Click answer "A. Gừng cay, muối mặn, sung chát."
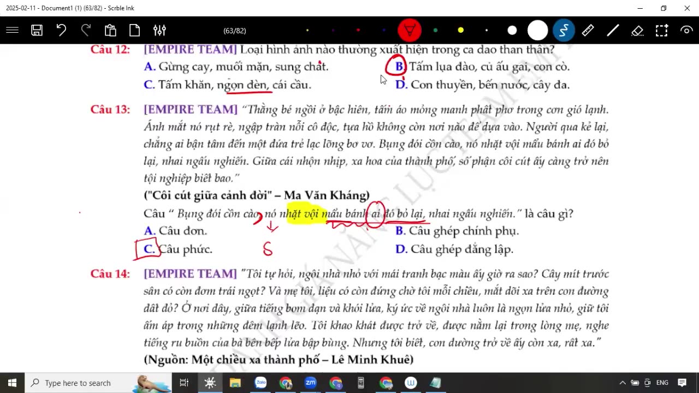Viewport: 699px width, 393px height. tap(236, 67)
